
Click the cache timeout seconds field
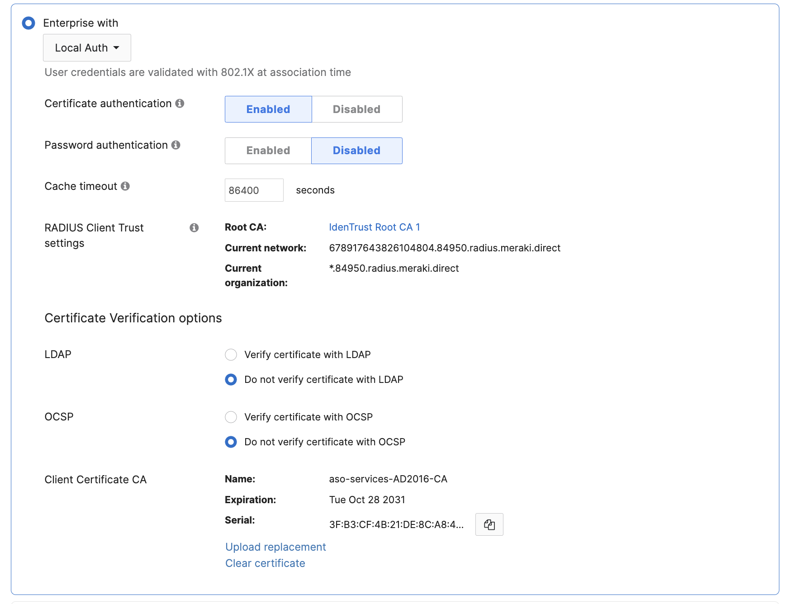(254, 190)
